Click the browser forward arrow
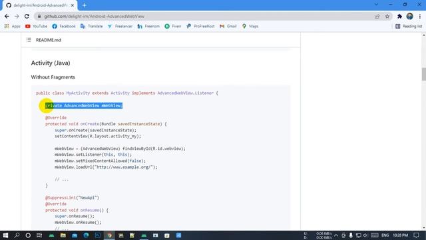The image size is (426, 240). [x=17, y=16]
